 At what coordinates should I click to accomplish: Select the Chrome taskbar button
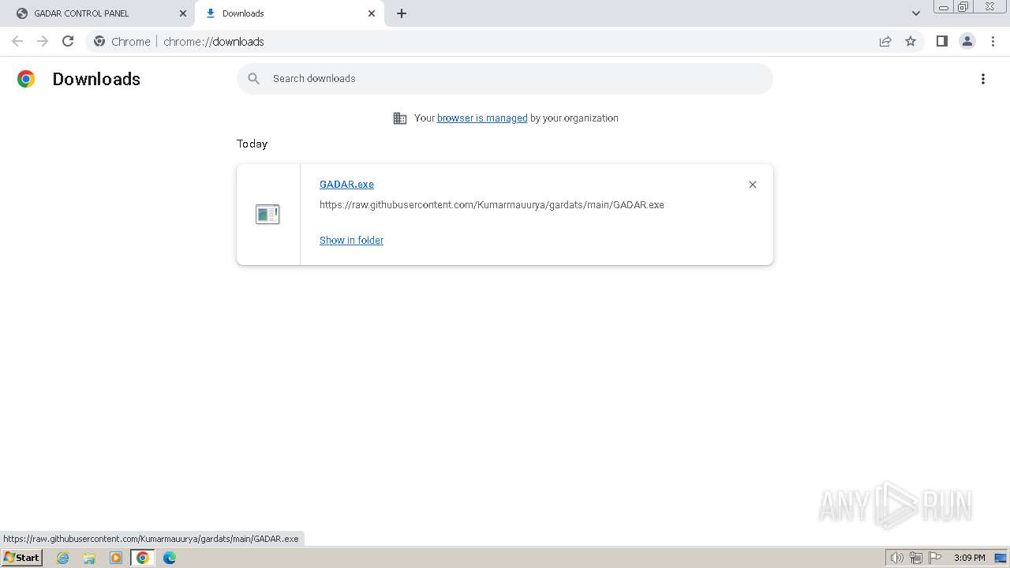pos(143,558)
